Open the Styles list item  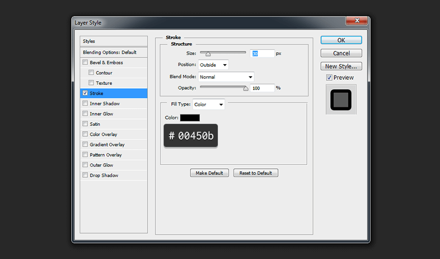89,41
